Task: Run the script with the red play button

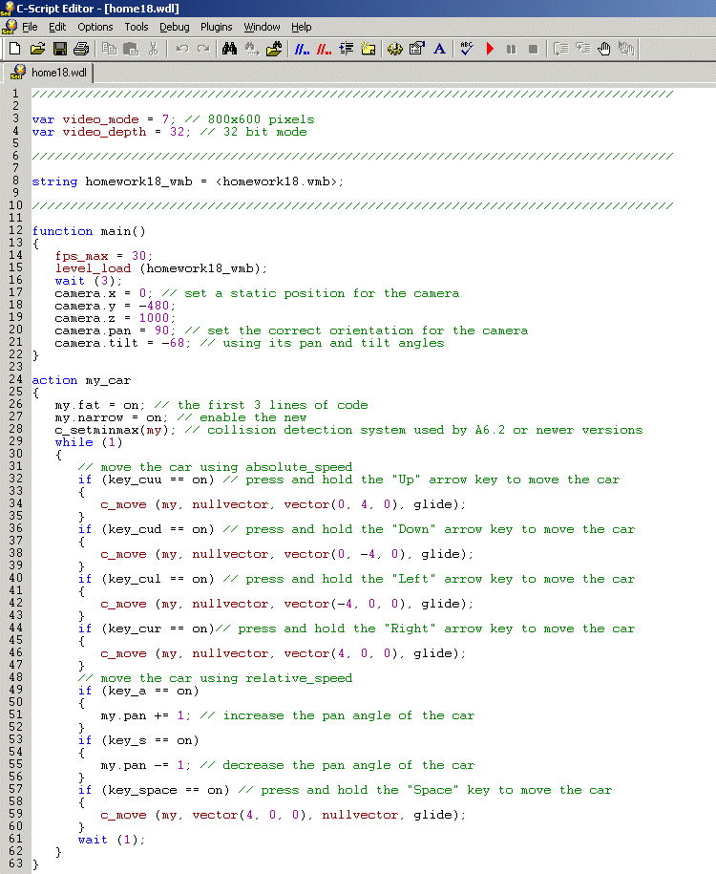Action: click(490, 48)
